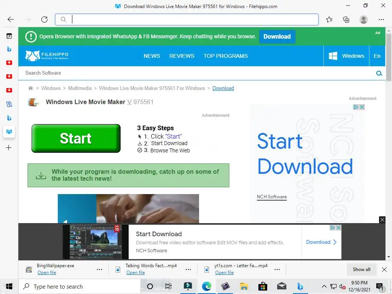Add a new tab with plus icon
The height and width of the screenshot is (294, 392).
(9, 147)
